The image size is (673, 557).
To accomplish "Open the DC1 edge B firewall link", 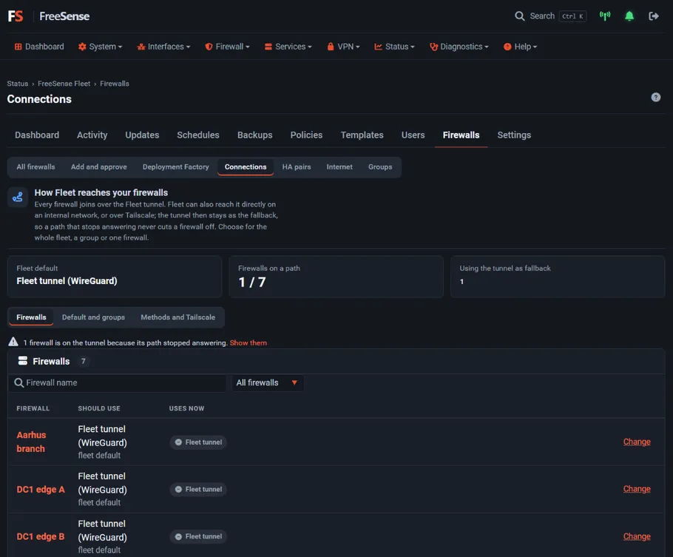I will (x=41, y=537).
